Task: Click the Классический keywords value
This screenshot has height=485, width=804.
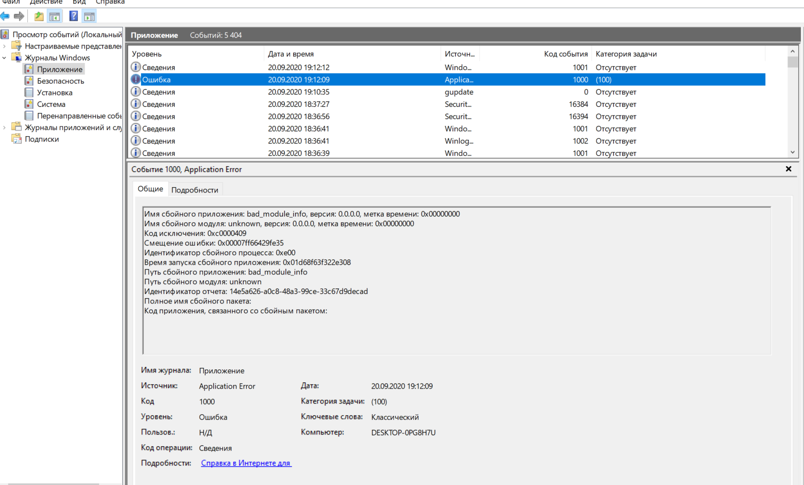Action: pos(395,417)
